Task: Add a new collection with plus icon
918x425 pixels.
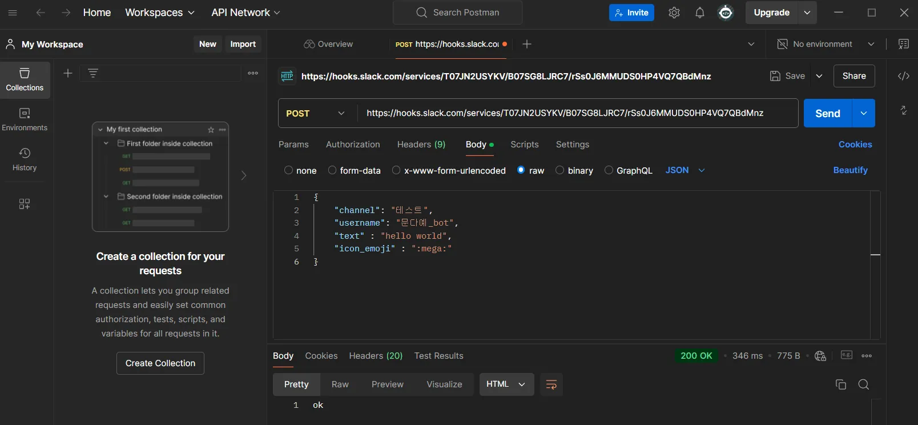Action: (67, 73)
